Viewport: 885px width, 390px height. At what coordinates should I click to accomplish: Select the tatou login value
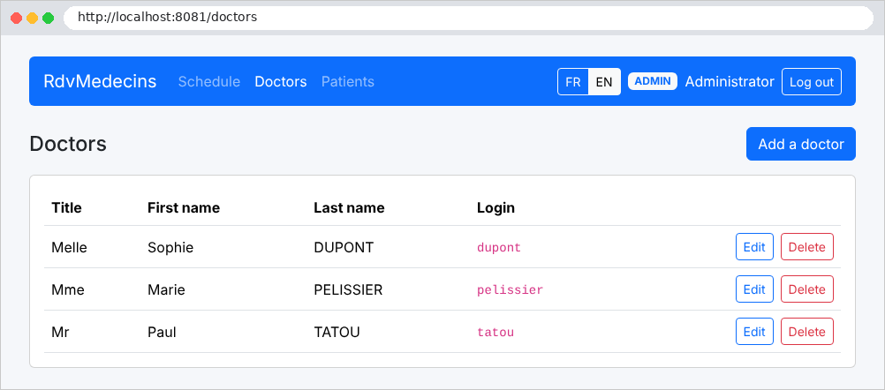[x=495, y=332]
